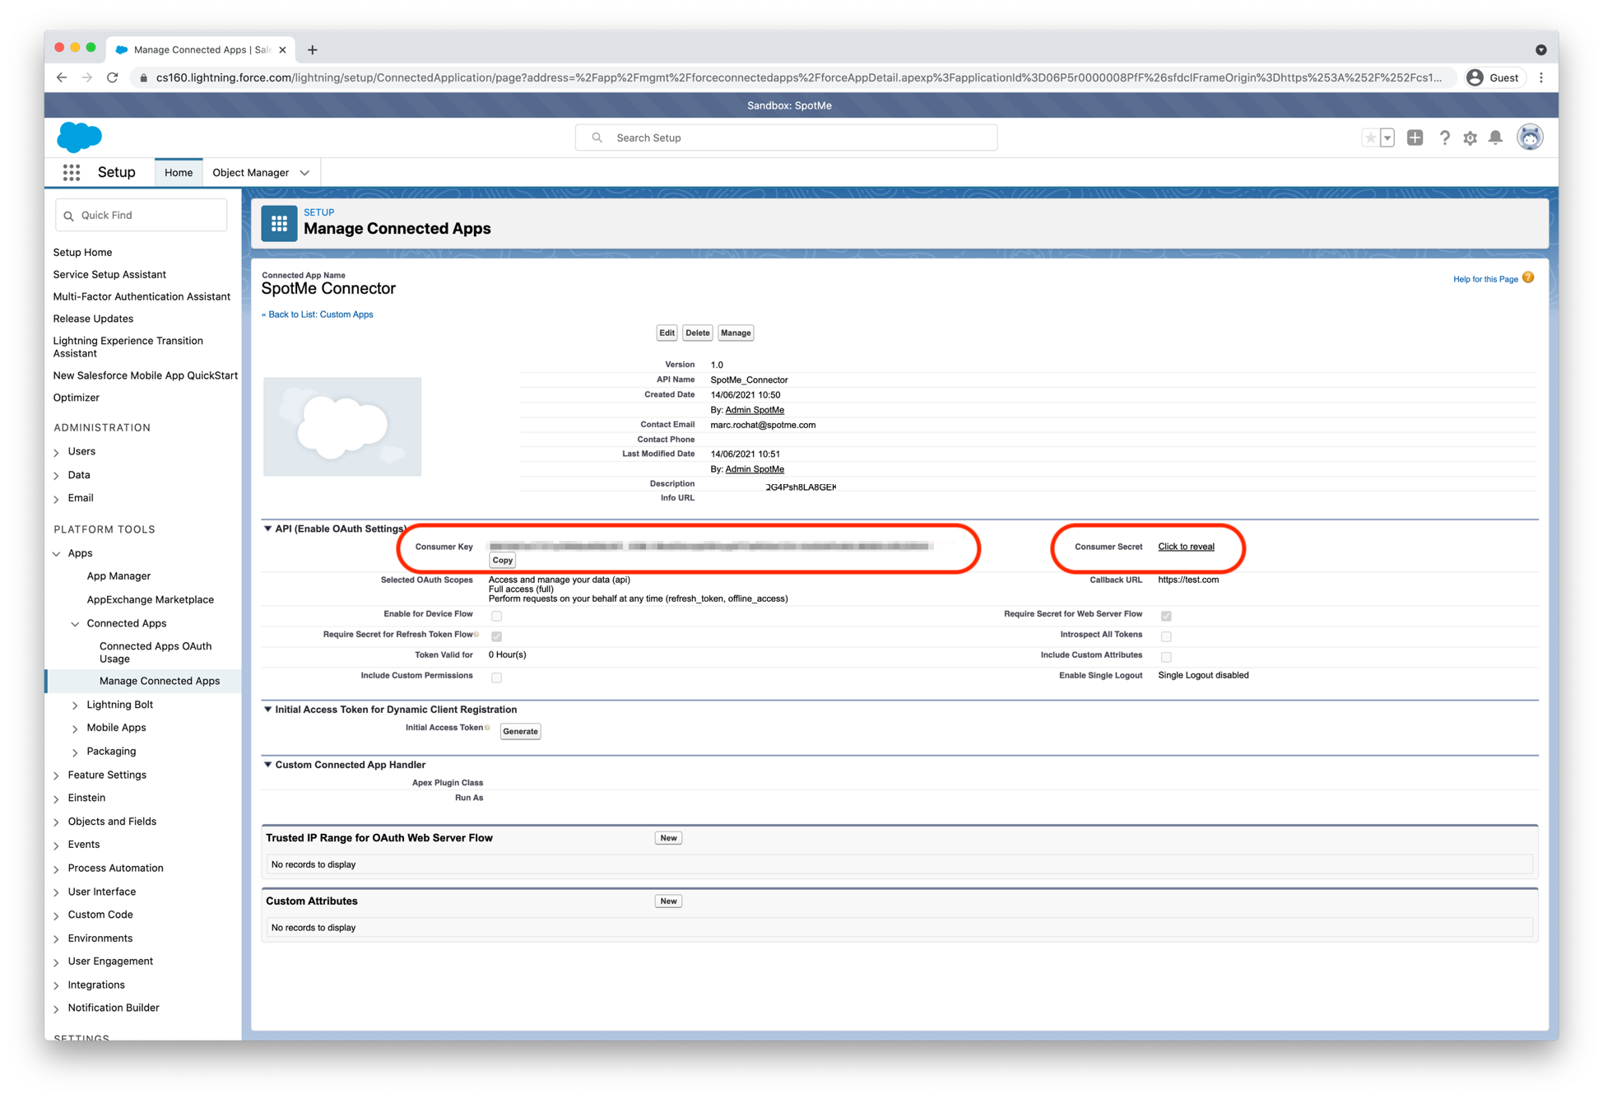Click the Guest profile button
The image size is (1603, 1099).
[x=1494, y=77]
